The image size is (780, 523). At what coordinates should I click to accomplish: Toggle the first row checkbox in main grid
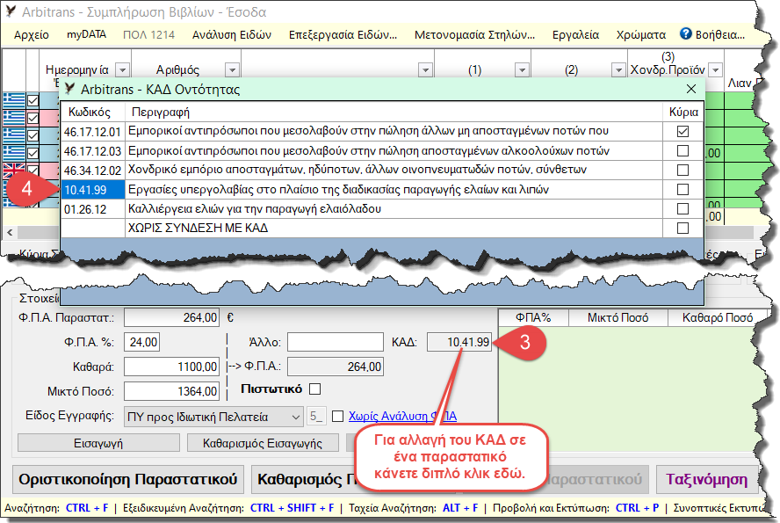click(32, 101)
